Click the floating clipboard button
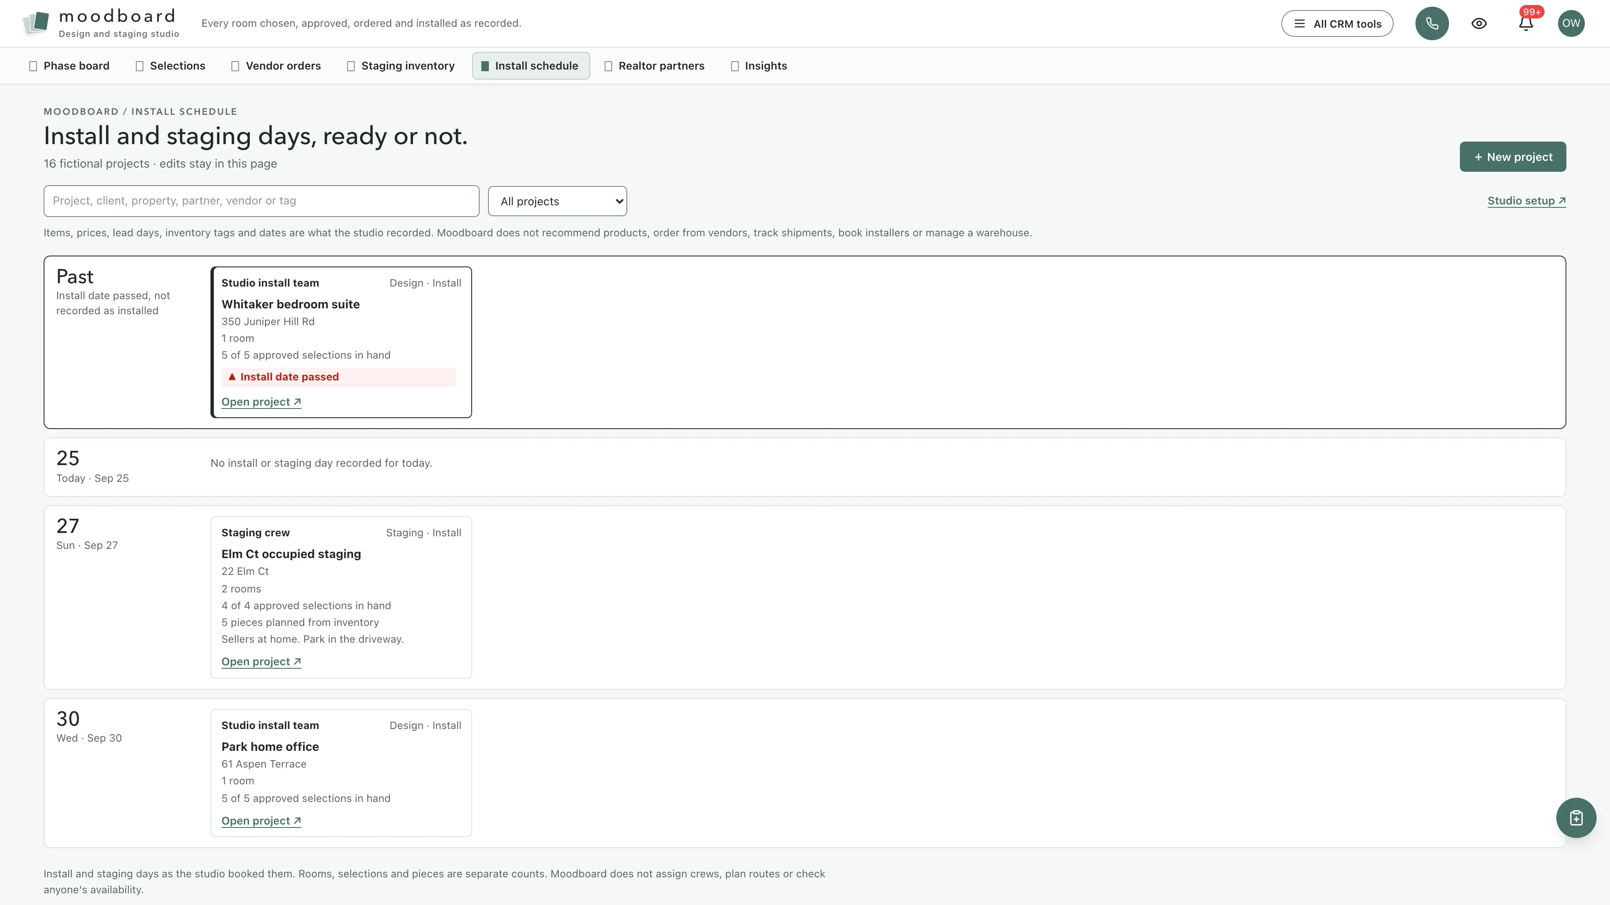This screenshot has width=1610, height=905. coord(1576,817)
